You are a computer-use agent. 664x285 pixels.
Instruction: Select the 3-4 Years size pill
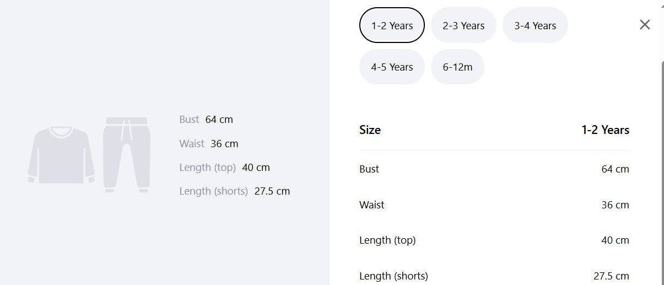[535, 25]
